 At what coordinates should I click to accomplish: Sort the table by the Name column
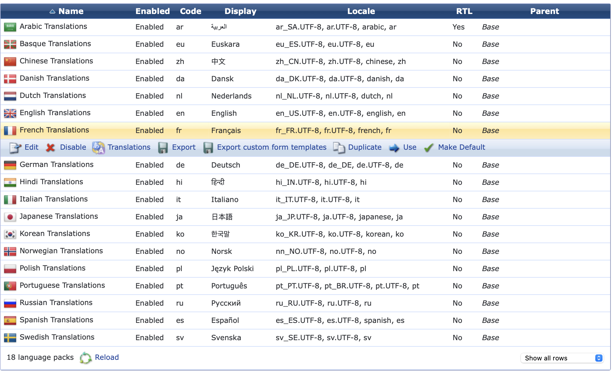tap(71, 11)
